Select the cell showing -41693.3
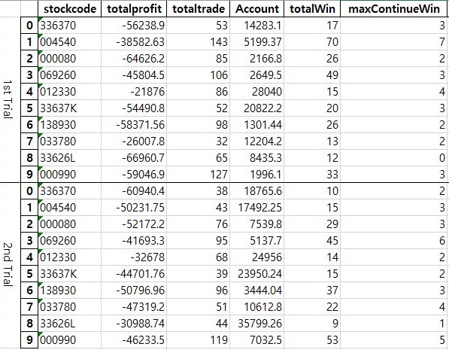This screenshot has height=350, width=449. 134,241
